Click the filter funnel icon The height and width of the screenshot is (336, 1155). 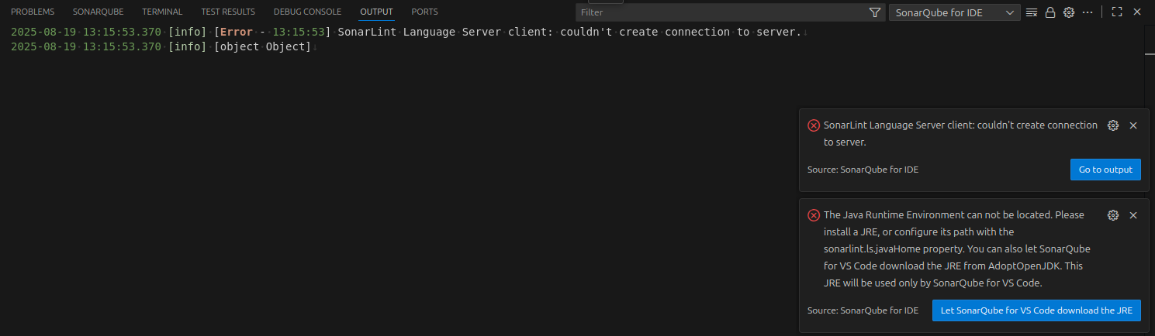coord(875,12)
